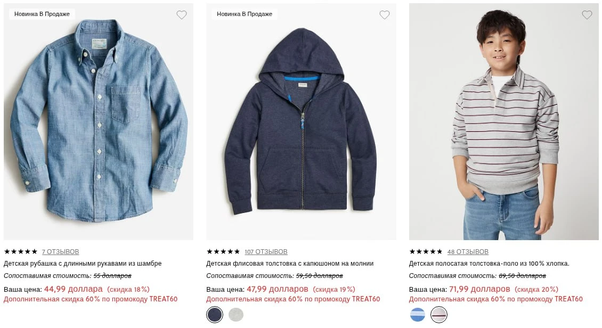Click star rating of the fleece hoodie
602x328 pixels.
[x=223, y=252]
